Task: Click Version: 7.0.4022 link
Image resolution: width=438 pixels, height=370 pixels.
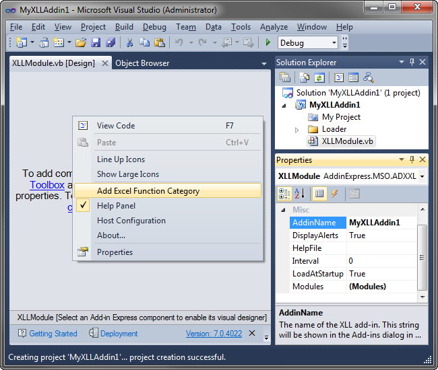Action: click(x=214, y=334)
